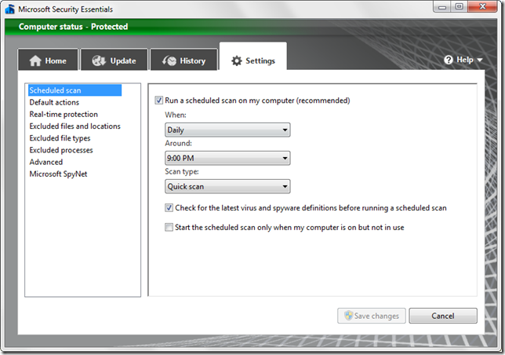This screenshot has height=355, width=505.
Task: Open Excluded file types settings
Action: [x=60, y=138]
